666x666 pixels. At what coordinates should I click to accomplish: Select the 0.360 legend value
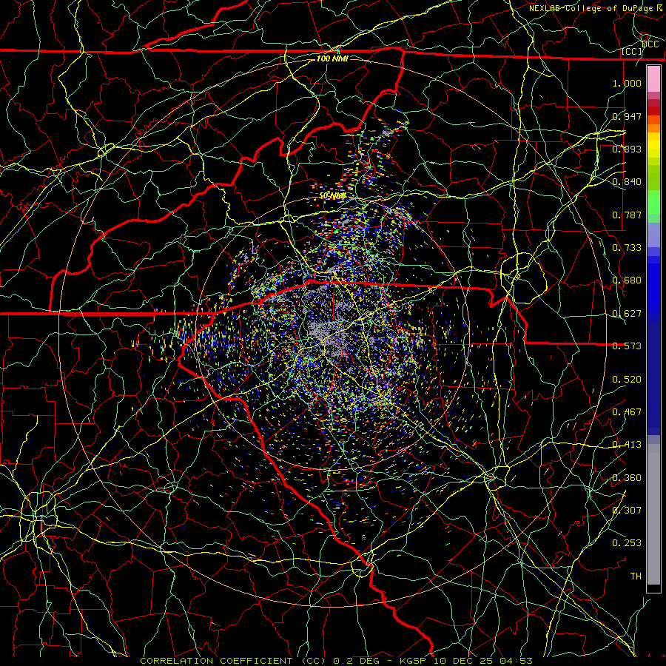[627, 478]
